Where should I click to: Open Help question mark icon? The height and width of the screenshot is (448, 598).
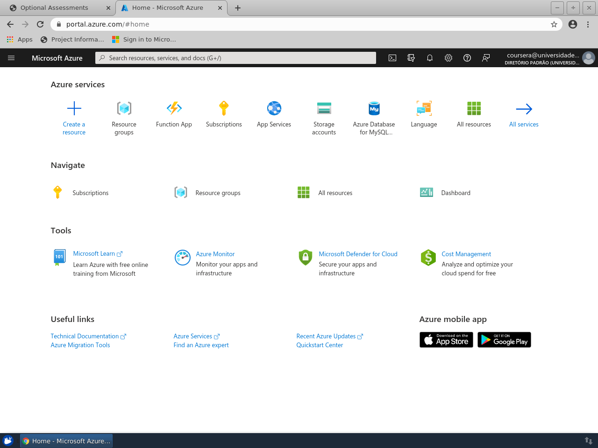tap(467, 58)
